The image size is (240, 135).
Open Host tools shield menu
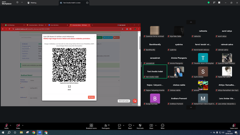[x=140, y=126]
